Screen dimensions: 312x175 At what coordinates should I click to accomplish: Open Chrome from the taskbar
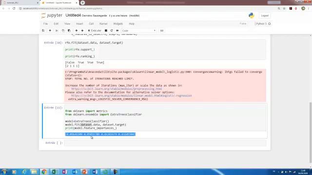pyautogui.click(x=44, y=172)
